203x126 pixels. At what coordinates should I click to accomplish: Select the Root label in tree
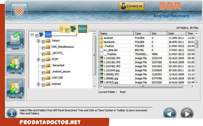48,34
